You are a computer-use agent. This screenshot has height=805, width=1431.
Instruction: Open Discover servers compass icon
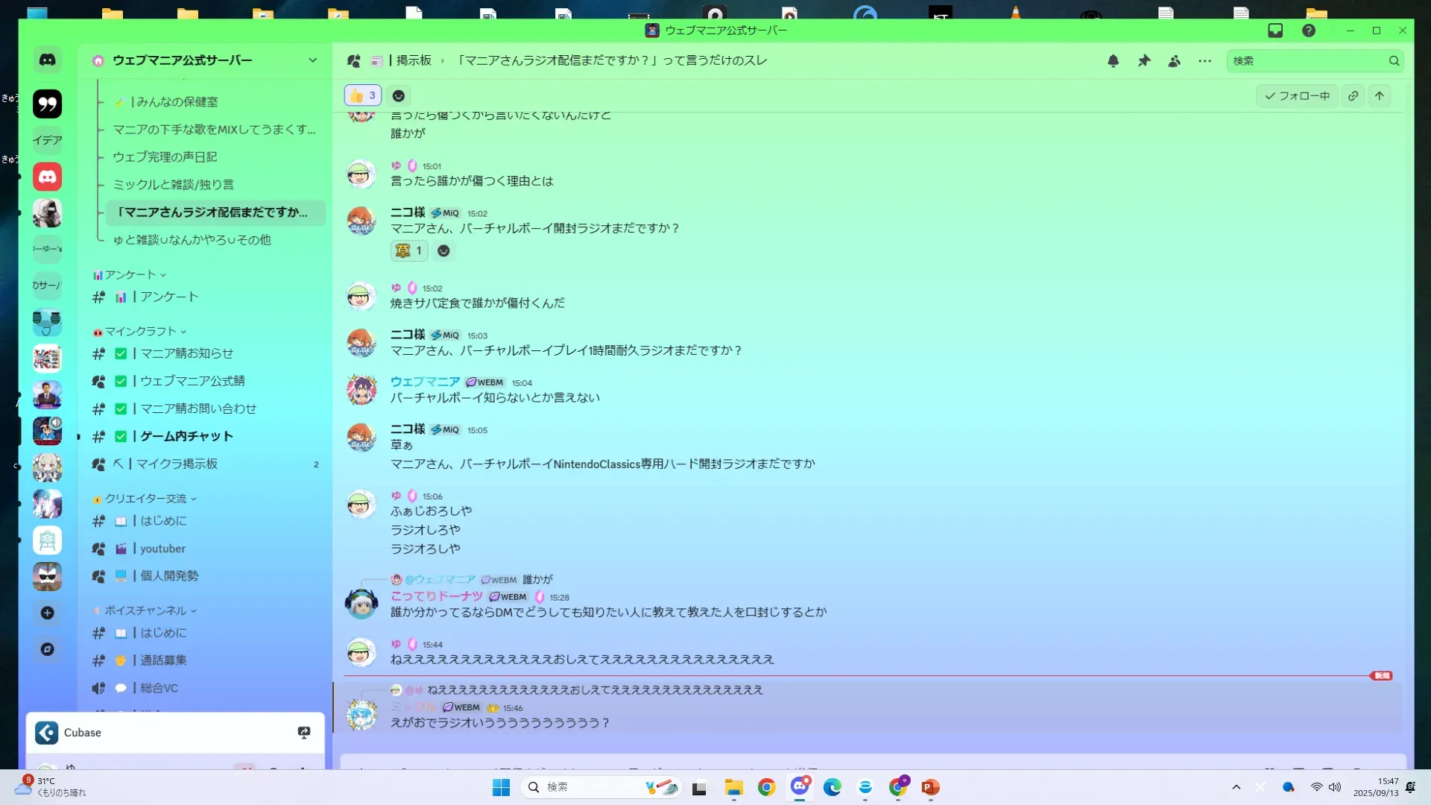point(47,649)
